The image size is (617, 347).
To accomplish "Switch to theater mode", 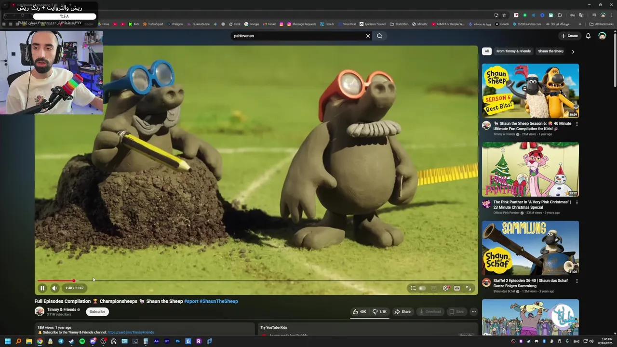I will coord(457,288).
